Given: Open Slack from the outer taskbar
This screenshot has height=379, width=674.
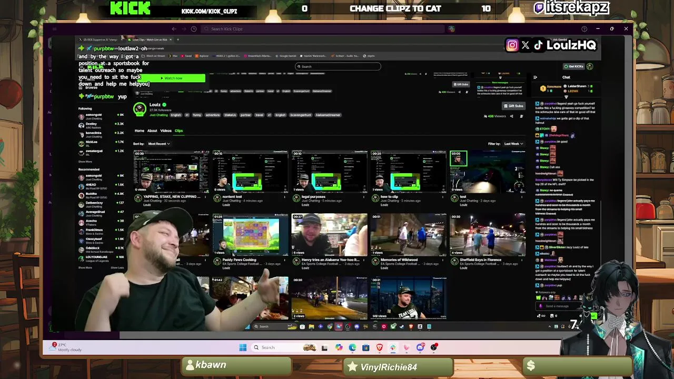Looking at the screenshot, I should click(x=393, y=347).
